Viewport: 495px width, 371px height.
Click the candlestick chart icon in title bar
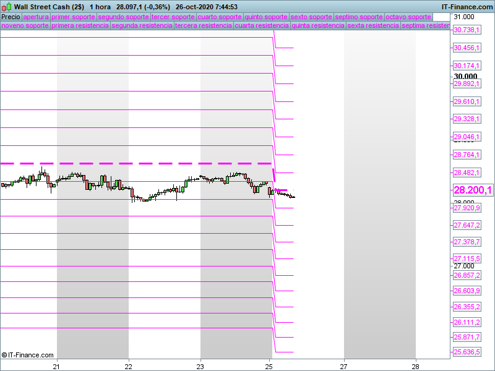pos(6,7)
